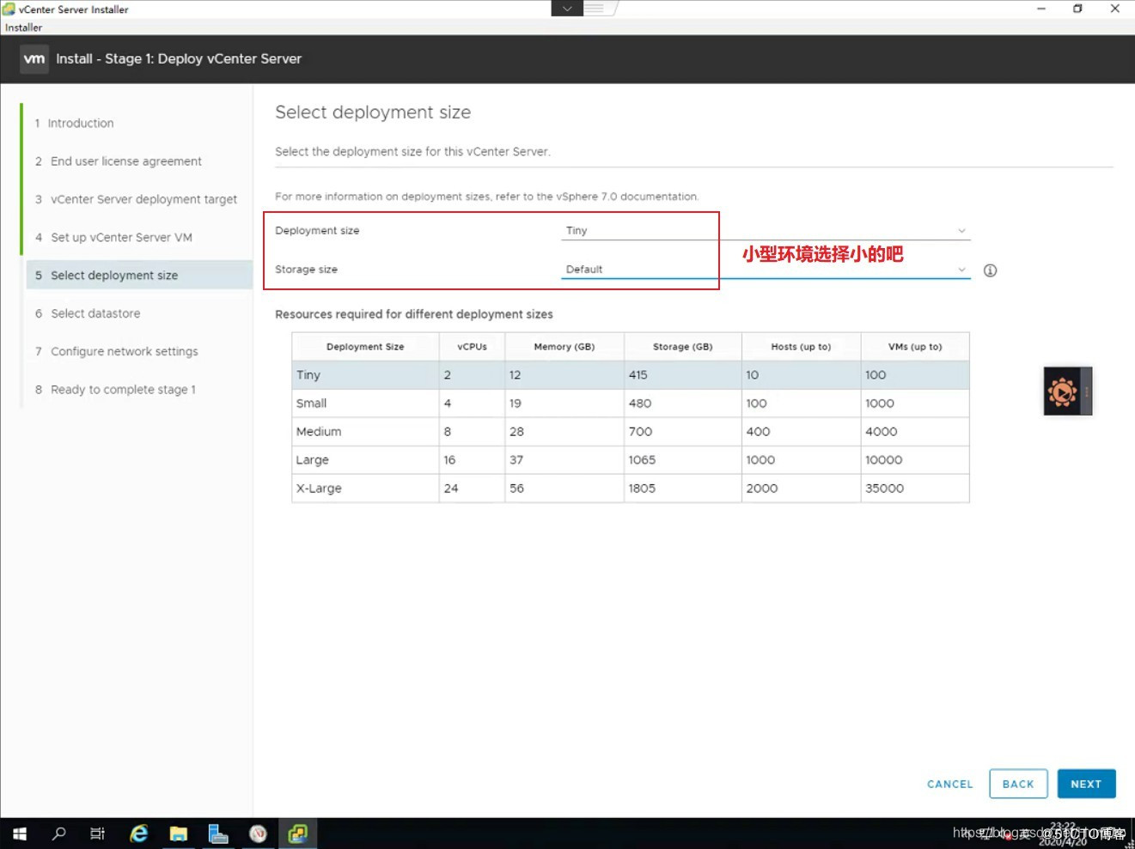The height and width of the screenshot is (849, 1135).
Task: Click storage value 480 in Small row
Action: point(640,403)
